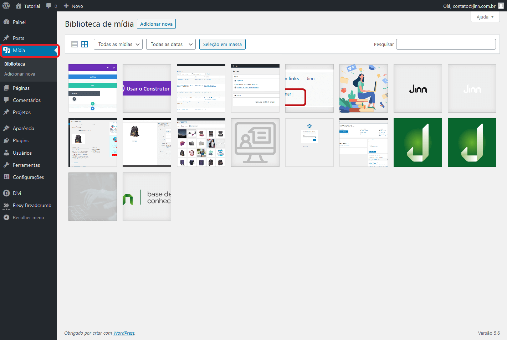Select the girl on books illustration
Image resolution: width=507 pixels, height=340 pixels.
[x=364, y=88]
